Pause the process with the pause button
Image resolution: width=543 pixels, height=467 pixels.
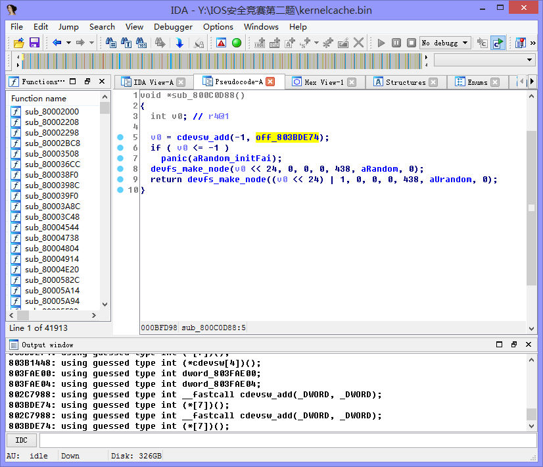(x=396, y=43)
